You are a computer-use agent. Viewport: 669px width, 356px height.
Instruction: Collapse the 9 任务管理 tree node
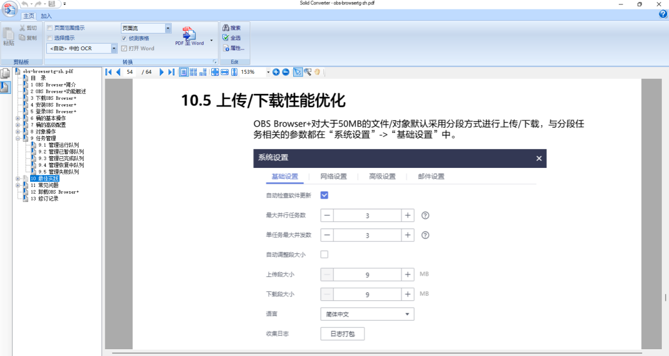tap(18, 138)
